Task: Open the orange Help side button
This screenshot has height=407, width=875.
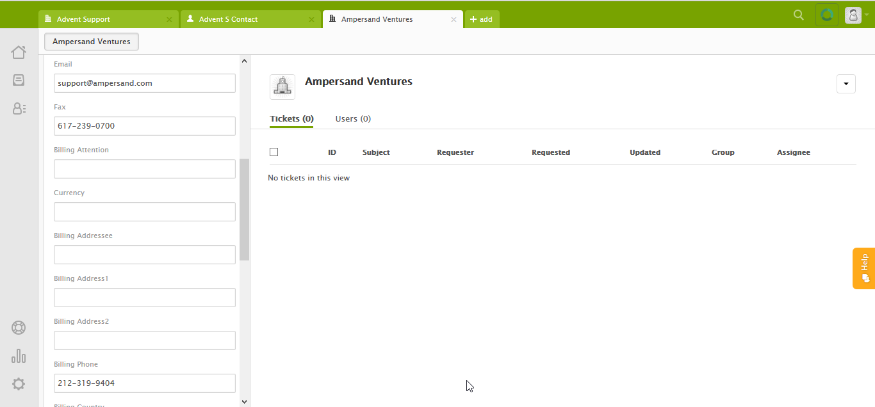Action: [x=864, y=268]
